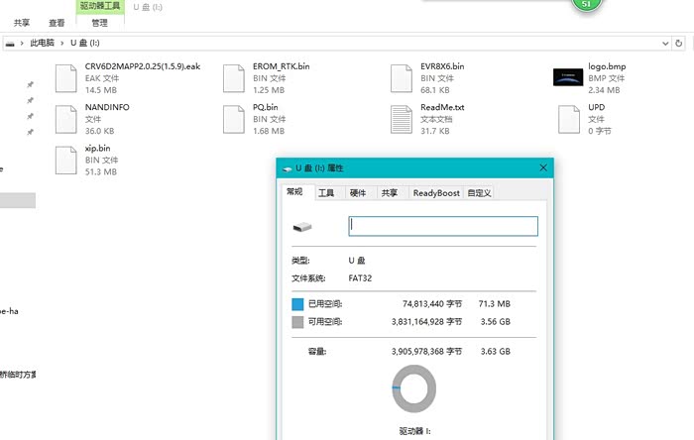
Task: Select the EROM_RTK.bin file icon
Action: (233, 77)
